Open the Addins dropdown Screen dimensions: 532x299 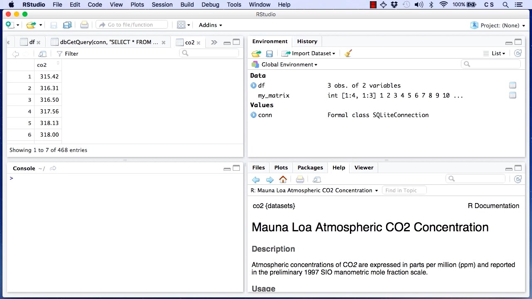(210, 25)
